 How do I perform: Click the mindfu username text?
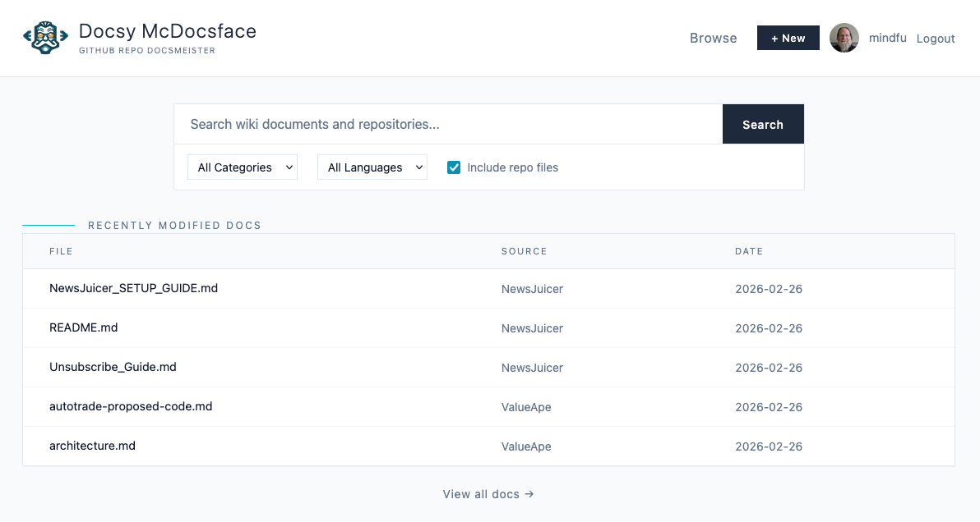[x=888, y=38]
